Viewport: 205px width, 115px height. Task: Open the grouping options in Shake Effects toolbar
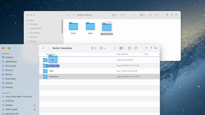pos(143,15)
